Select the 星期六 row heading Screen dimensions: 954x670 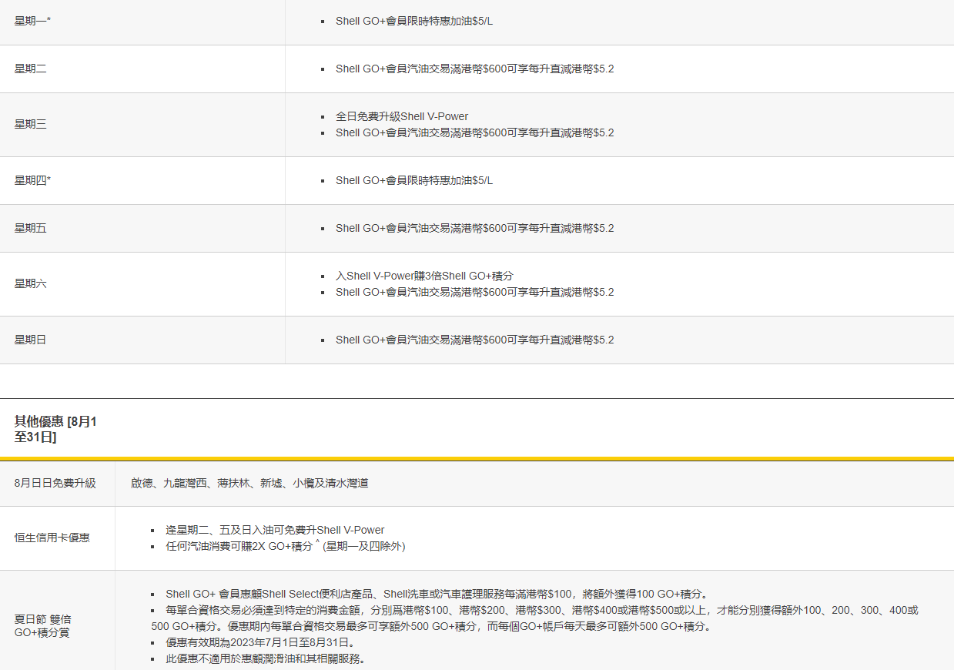pos(30,283)
